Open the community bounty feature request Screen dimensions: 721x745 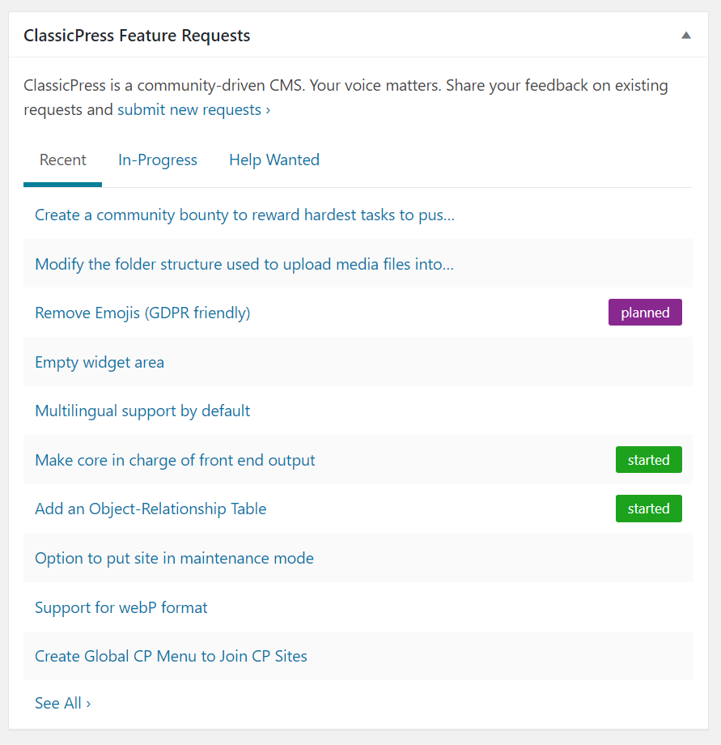point(244,215)
